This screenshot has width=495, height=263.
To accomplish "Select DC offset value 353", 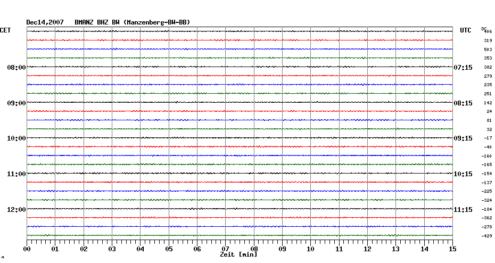I will click(x=488, y=59).
